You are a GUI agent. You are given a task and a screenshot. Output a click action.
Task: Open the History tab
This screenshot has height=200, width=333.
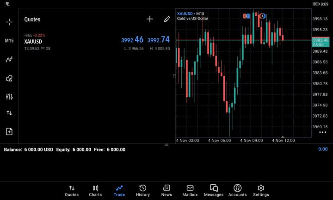(143, 191)
